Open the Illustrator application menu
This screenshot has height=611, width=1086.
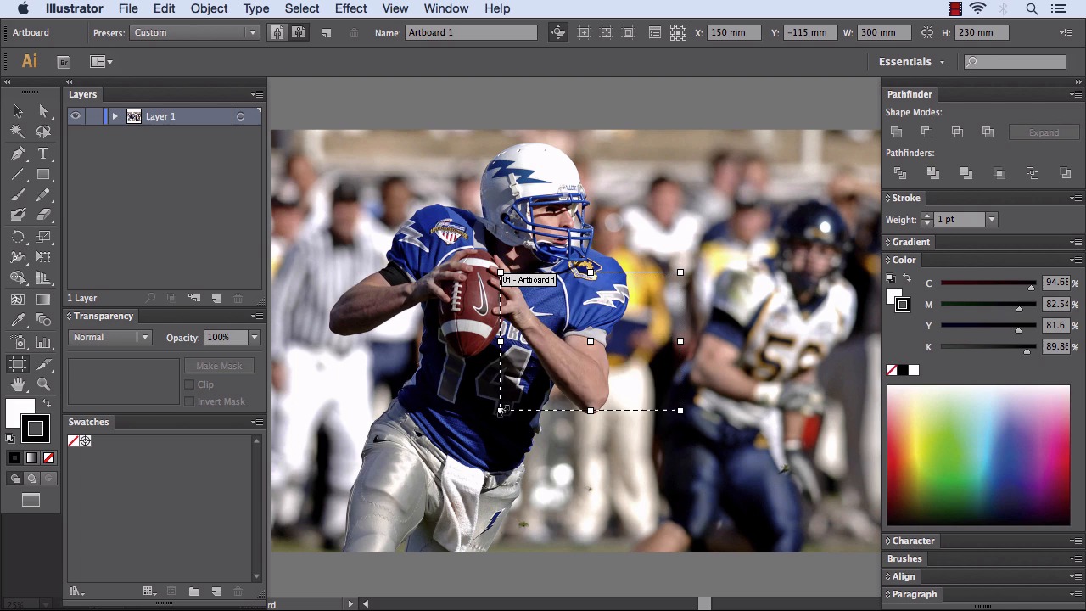click(74, 8)
